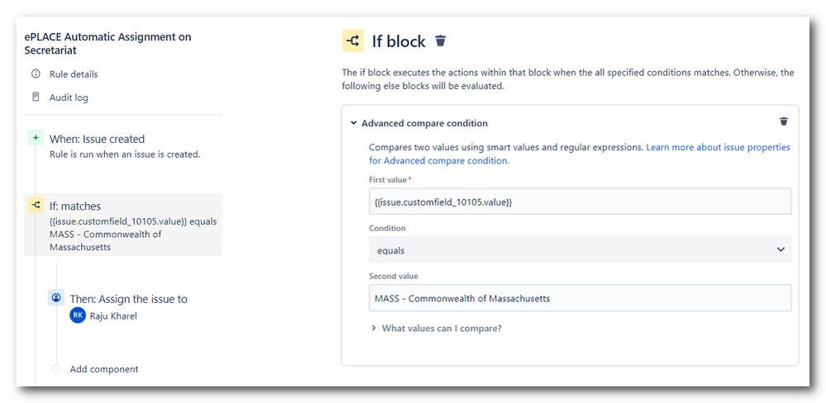Click the yellow If block branch icon in header
Screen dimensions: 826x403
(352, 40)
